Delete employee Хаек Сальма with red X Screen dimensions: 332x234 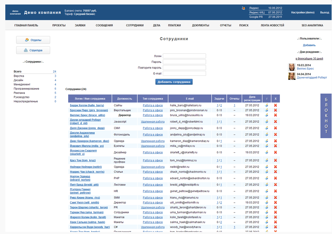pos(275,222)
